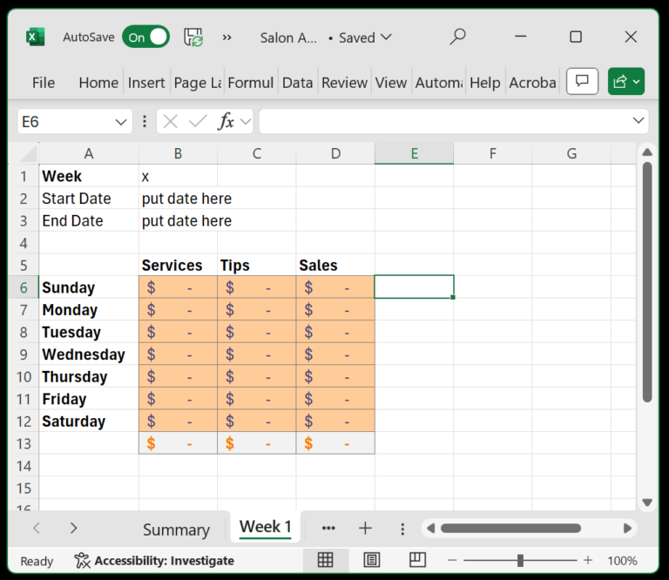Select the Services cell for Sunday
Screen dimensions: 669x580
[x=178, y=287]
